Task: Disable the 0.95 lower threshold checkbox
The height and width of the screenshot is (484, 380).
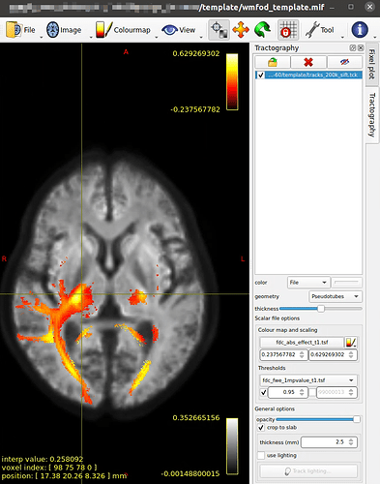Action: [x=263, y=392]
